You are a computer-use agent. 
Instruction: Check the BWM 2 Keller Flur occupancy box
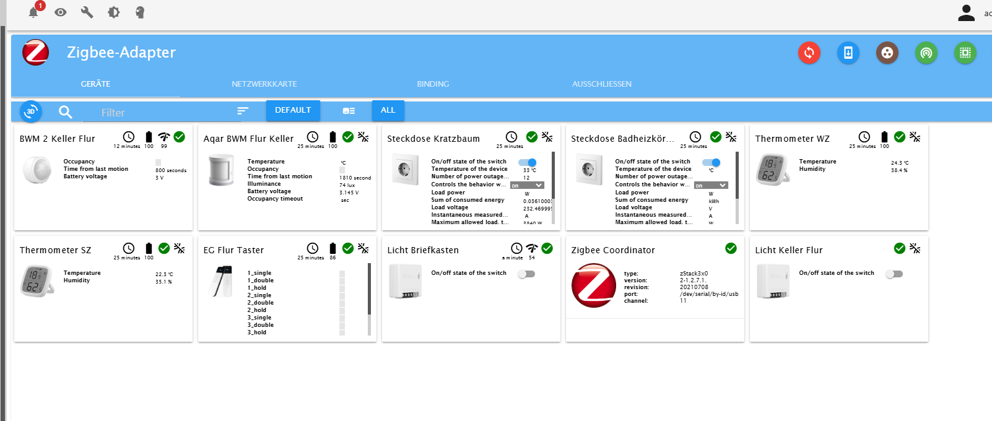click(x=158, y=162)
